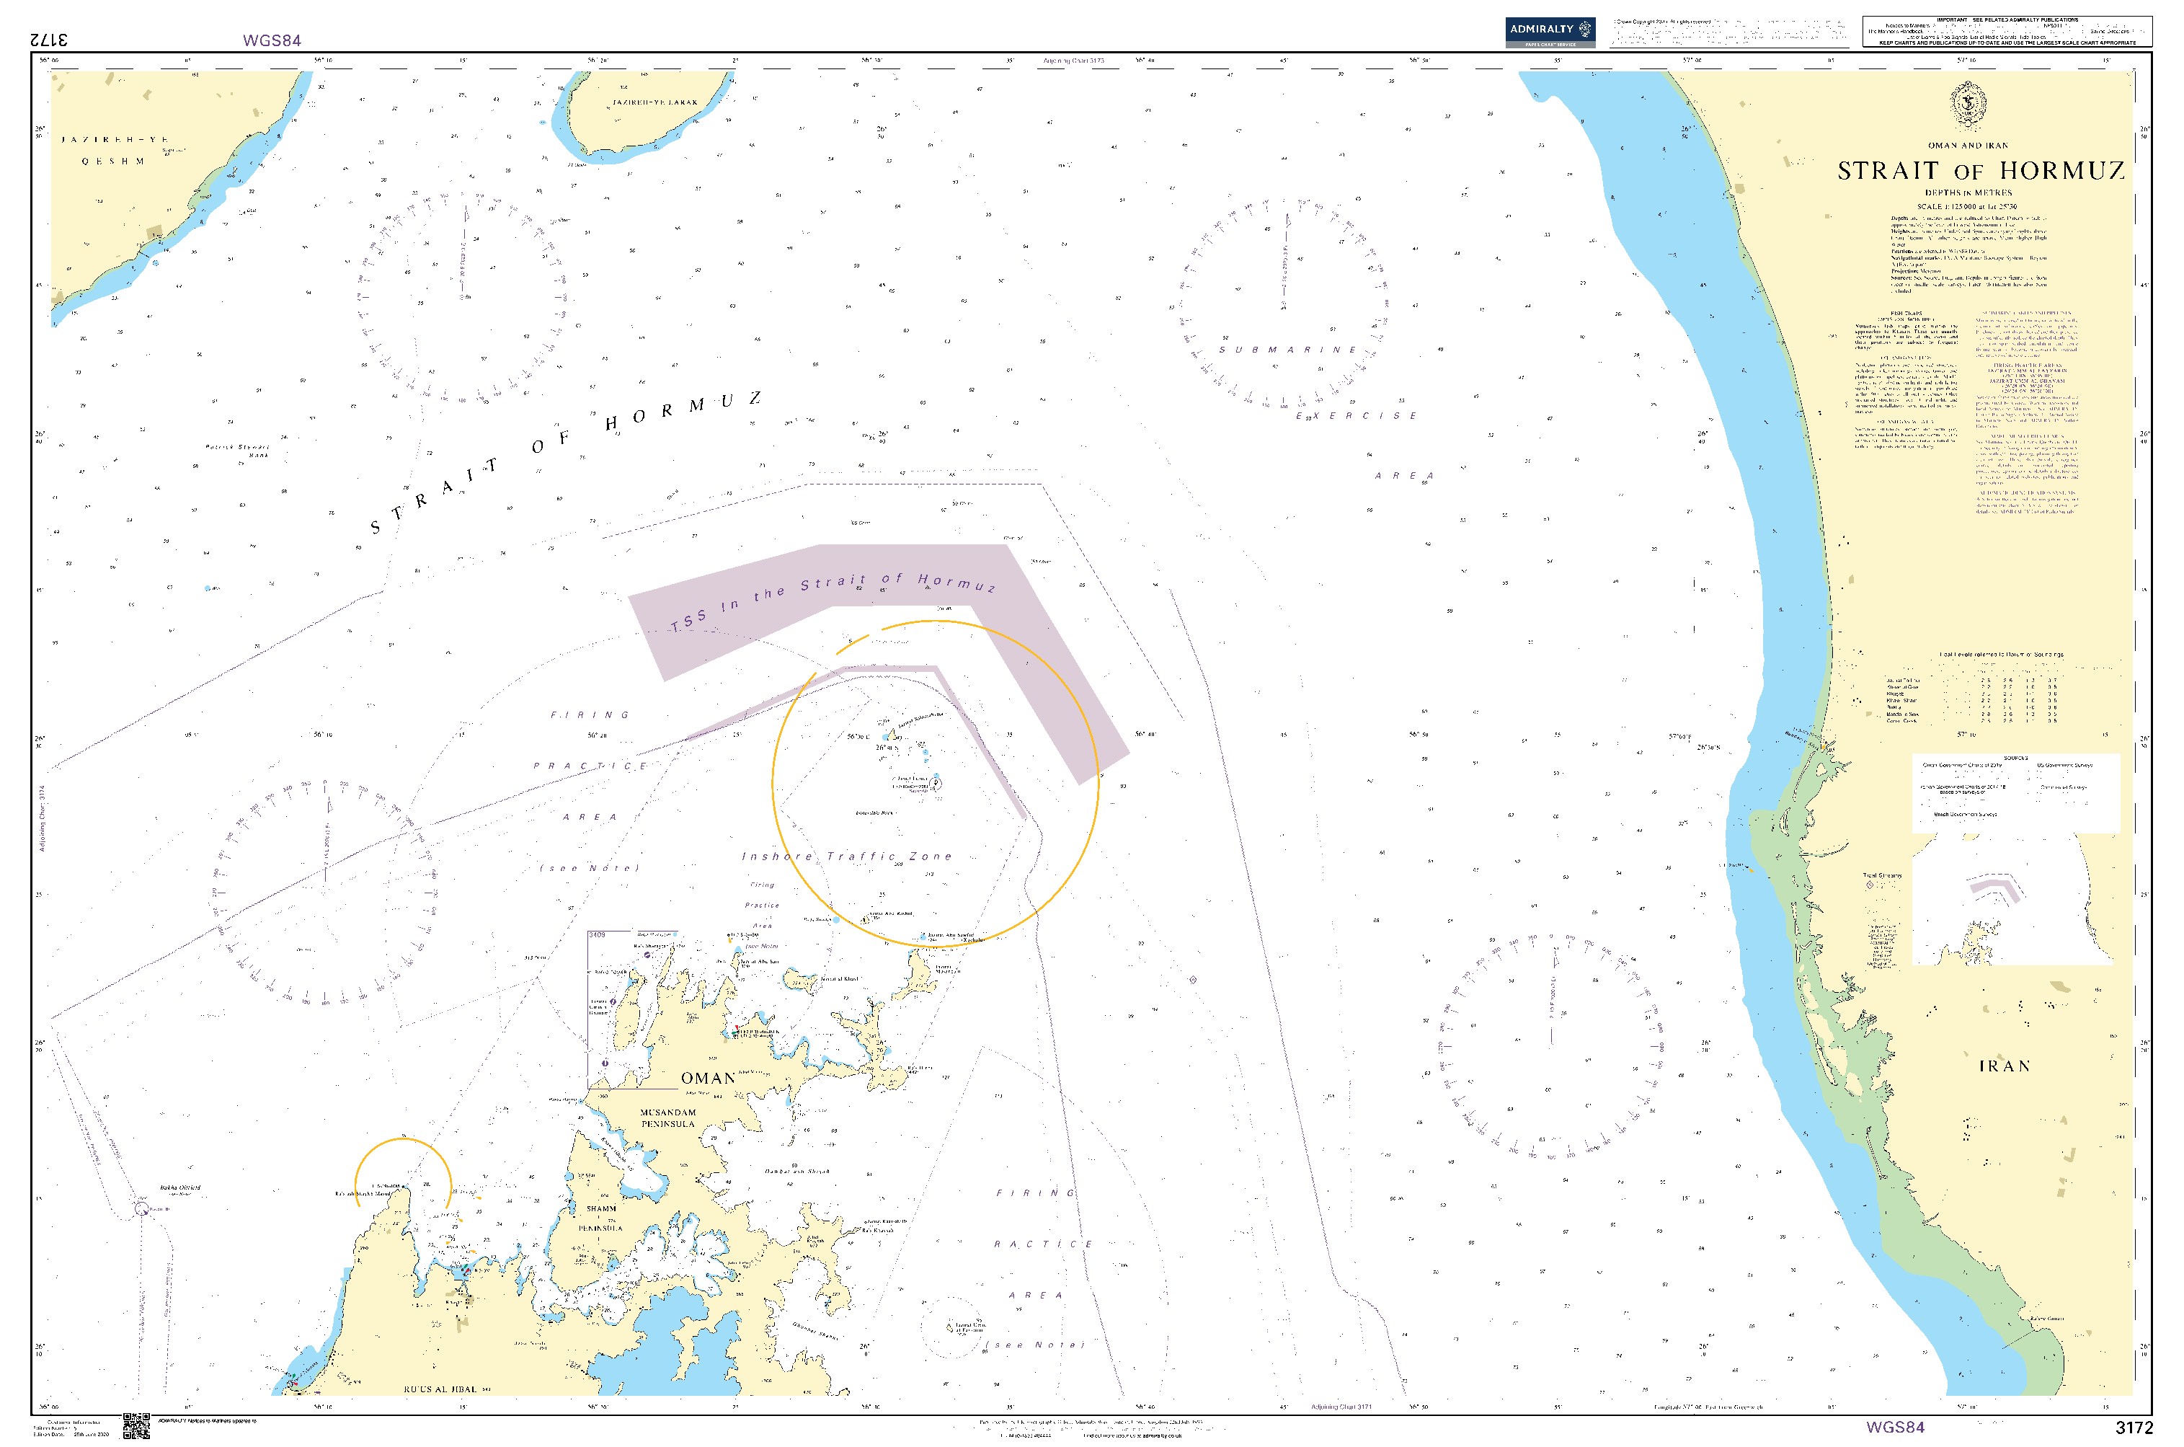The width and height of the screenshot is (2184, 1447).
Task: Click the RU'US AL JIBAL label
Action: [x=440, y=1389]
